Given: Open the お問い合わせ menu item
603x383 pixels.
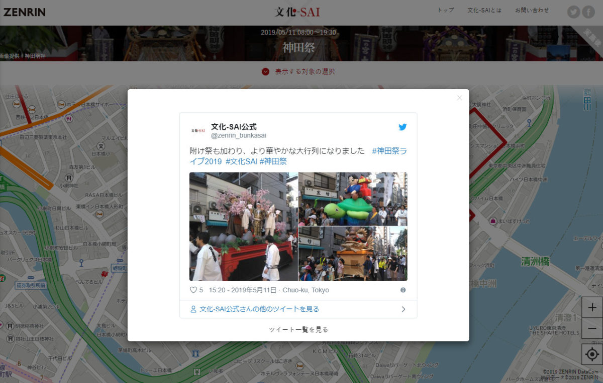Looking at the screenshot, I should [x=532, y=10].
